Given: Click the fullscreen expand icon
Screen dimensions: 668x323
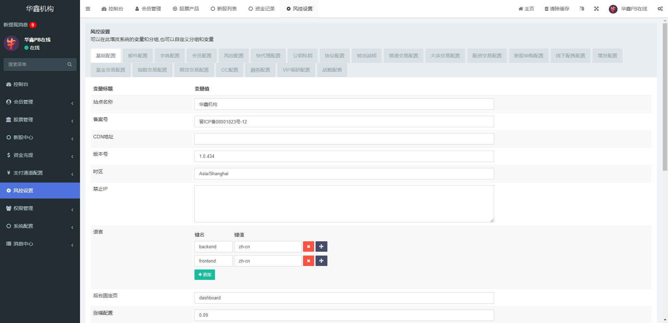Looking at the screenshot, I should click(x=596, y=9).
